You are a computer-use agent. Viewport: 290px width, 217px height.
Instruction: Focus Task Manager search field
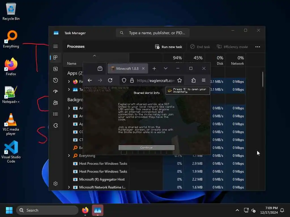click(x=153, y=33)
